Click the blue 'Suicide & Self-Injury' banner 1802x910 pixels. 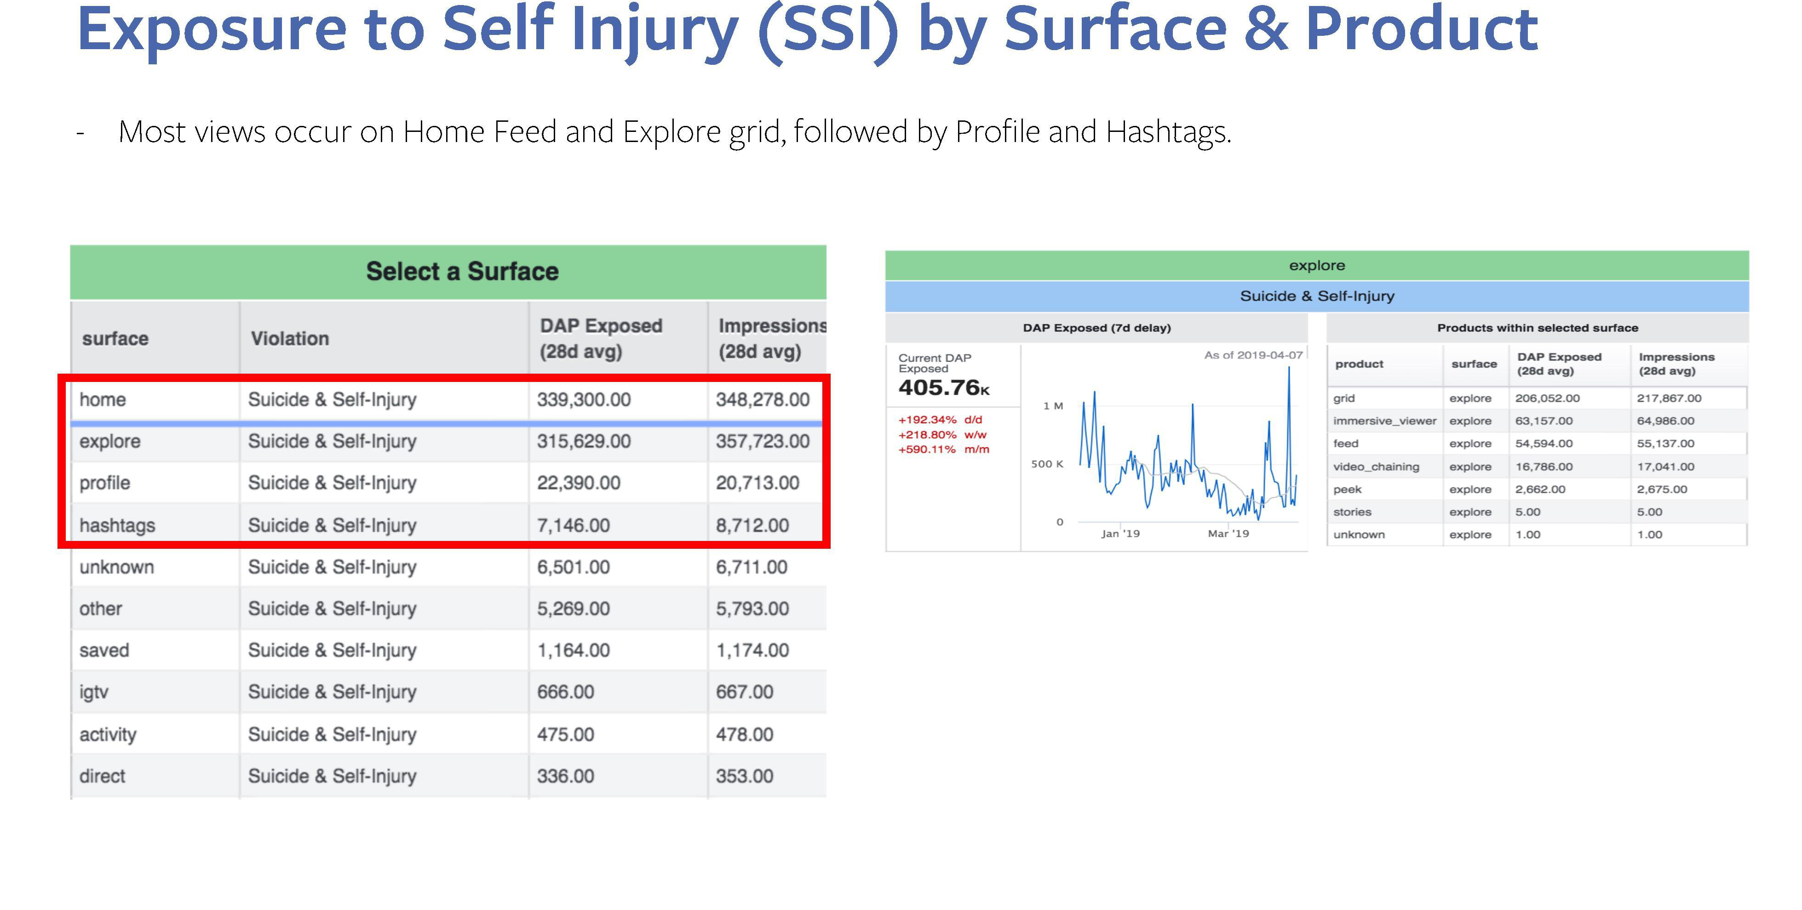[1316, 296]
